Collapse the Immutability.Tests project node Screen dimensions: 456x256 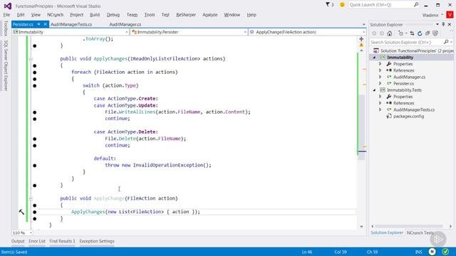374,90
